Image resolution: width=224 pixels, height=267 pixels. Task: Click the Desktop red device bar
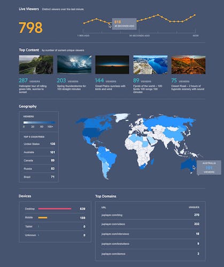[55, 209]
